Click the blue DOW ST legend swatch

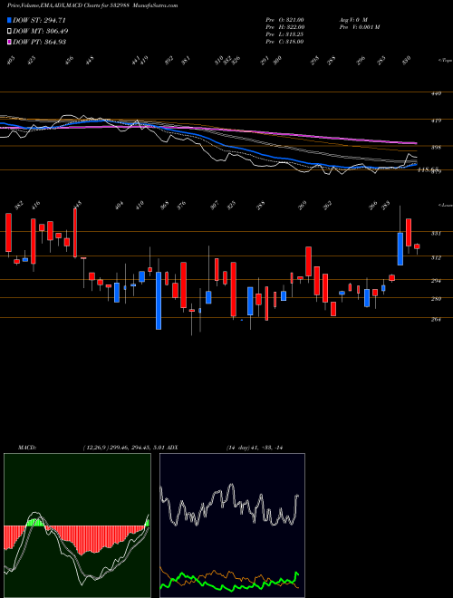[x=9, y=20]
